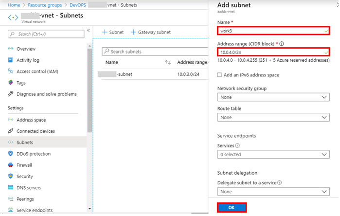Expand the Route table dropdown
This screenshot has width=340, height=216.
(x=273, y=117)
